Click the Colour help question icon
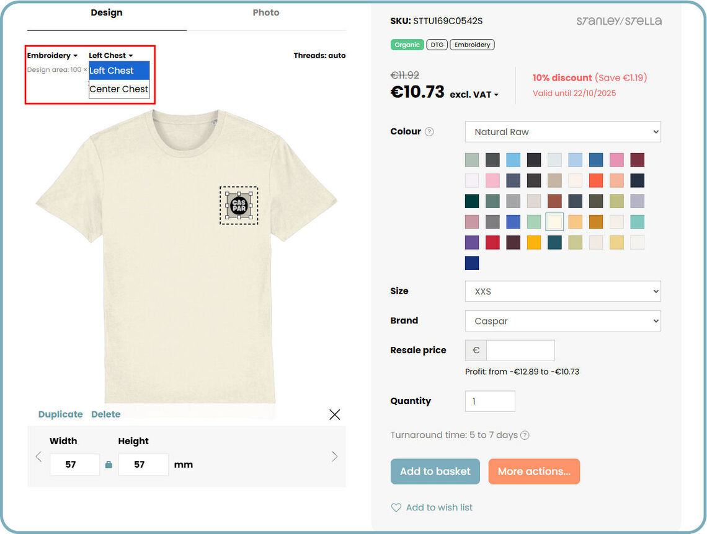 (x=429, y=131)
